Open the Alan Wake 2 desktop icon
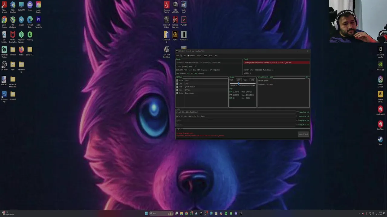Screen dimensions: 387x217 [x=184, y=36]
